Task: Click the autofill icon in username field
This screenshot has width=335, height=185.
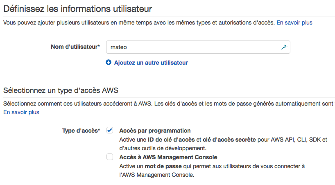Action: (285, 47)
